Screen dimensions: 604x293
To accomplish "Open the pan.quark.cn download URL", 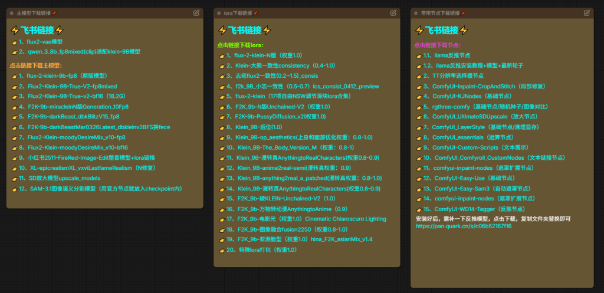I will pyautogui.click(x=464, y=226).
